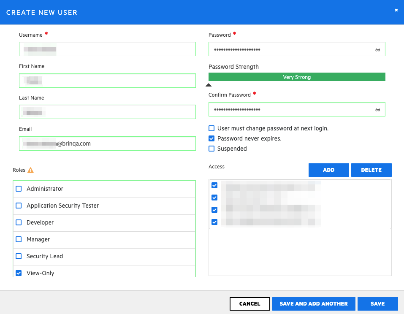Click the Very Strong password strength bar
Image resolution: width=404 pixels, height=314 pixels.
(x=297, y=77)
